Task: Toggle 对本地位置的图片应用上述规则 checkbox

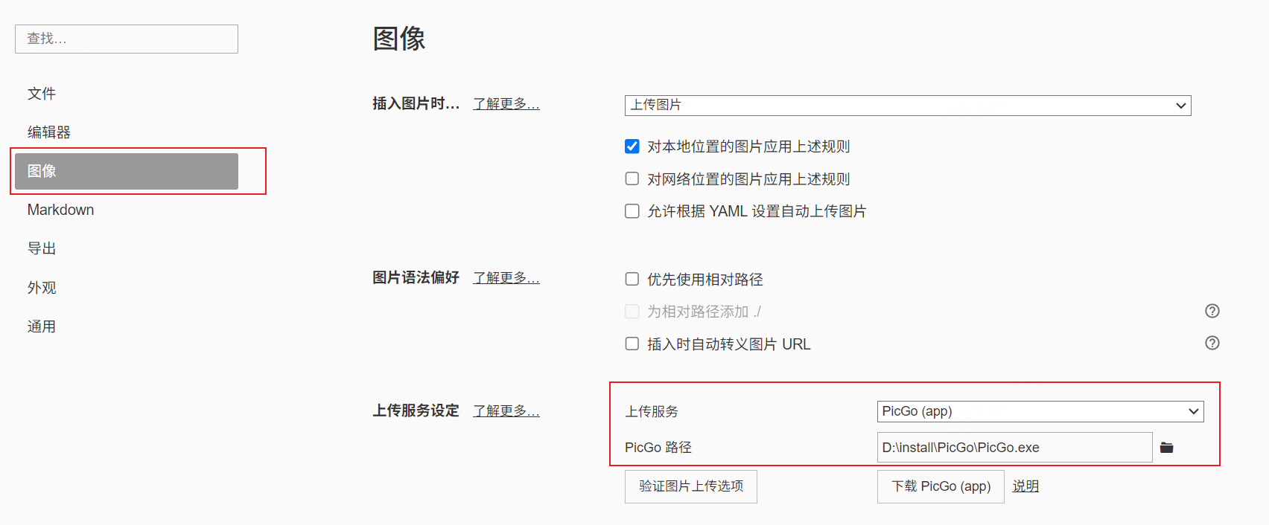Action: (x=632, y=146)
